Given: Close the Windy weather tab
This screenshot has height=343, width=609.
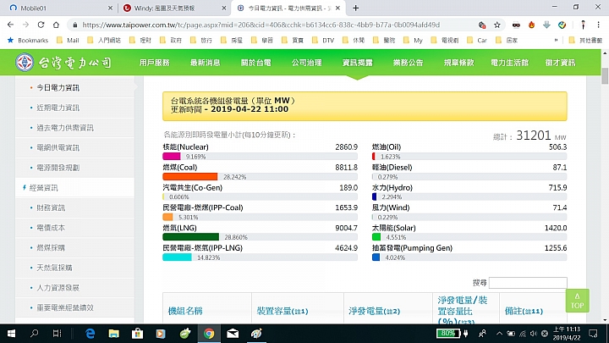Looking at the screenshot, I should [223, 8].
